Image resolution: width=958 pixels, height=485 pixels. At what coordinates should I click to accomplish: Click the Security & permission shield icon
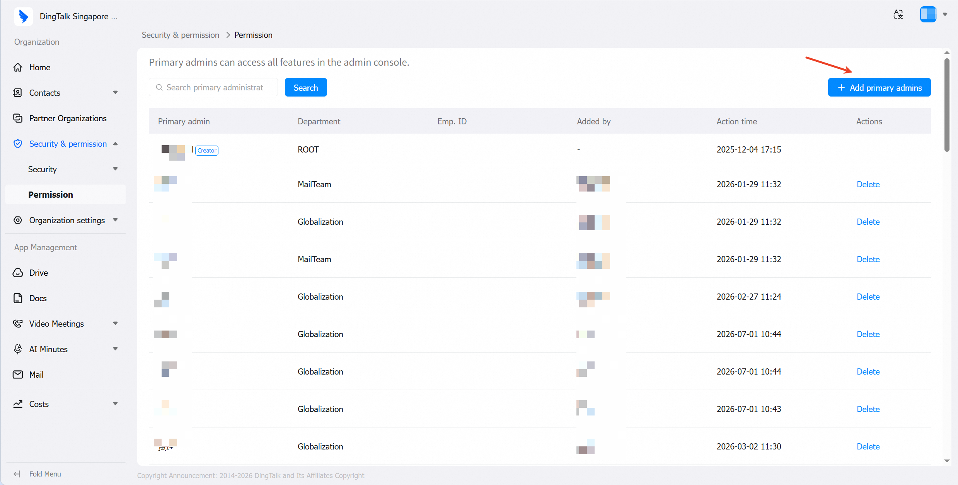tap(18, 144)
